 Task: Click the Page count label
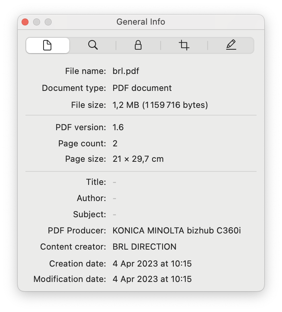[x=82, y=143]
